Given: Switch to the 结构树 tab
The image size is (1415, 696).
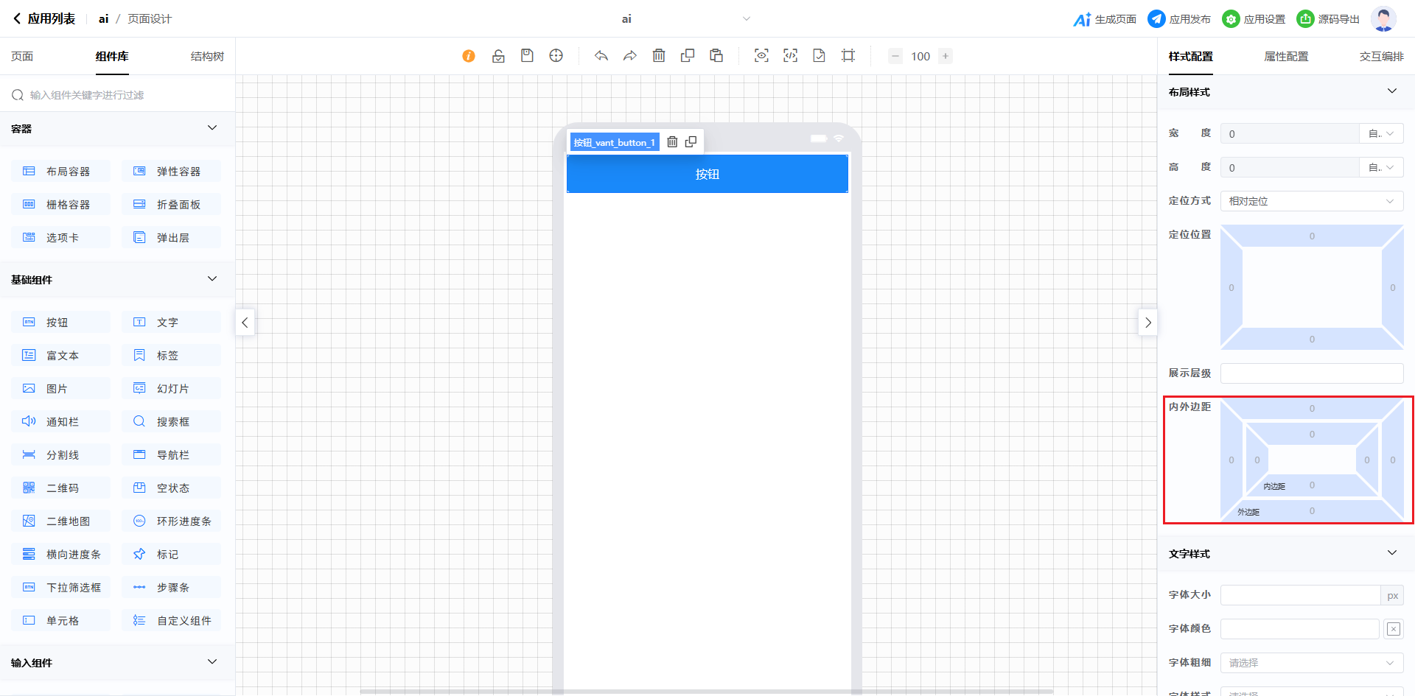Looking at the screenshot, I should (207, 57).
